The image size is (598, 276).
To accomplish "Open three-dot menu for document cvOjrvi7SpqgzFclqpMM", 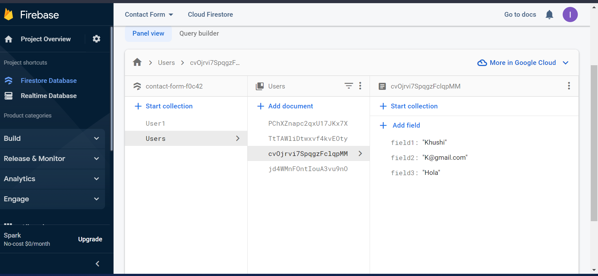I will [569, 86].
